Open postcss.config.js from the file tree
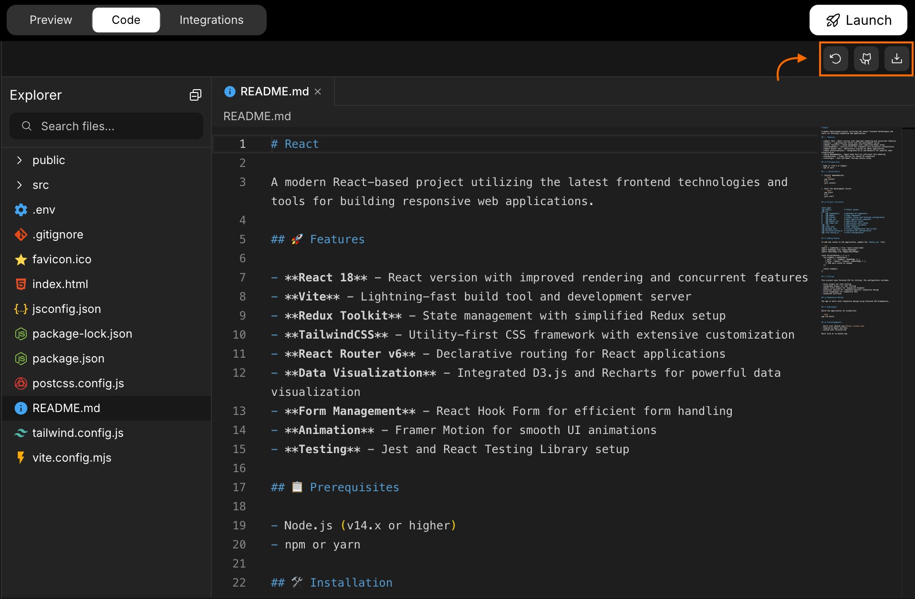The image size is (915, 599). tap(78, 383)
